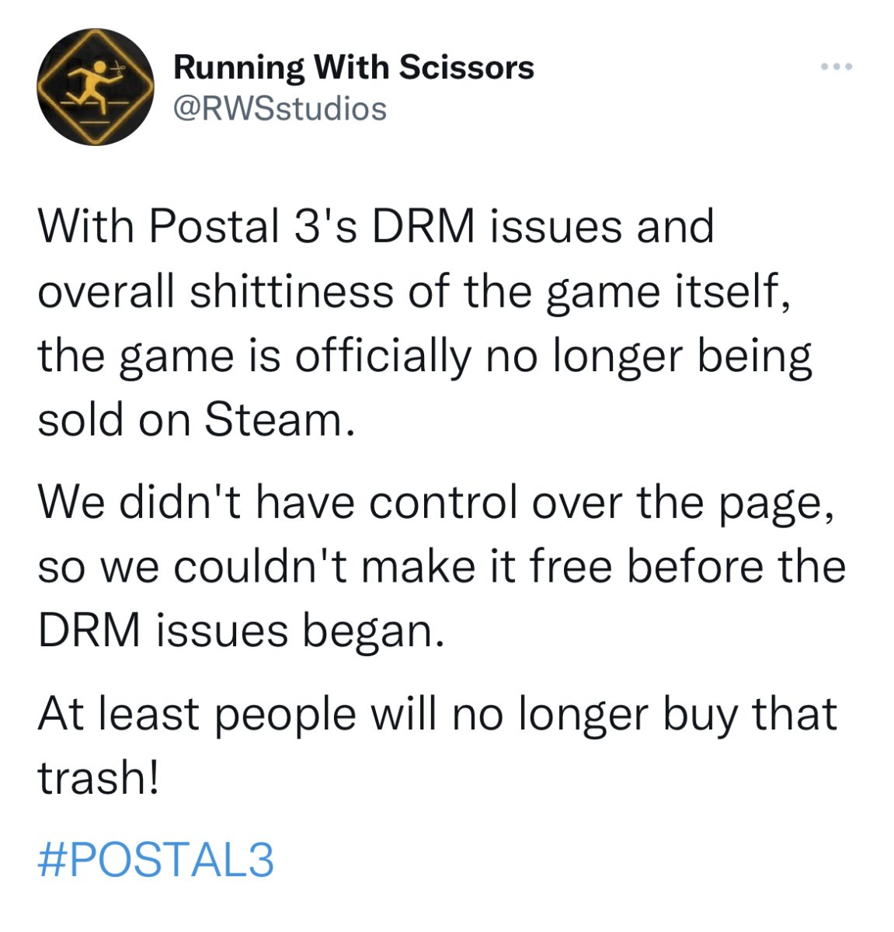This screenshot has height=932, width=894.
Task: Click the Running With Scissors profile avatar
Action: click(96, 87)
